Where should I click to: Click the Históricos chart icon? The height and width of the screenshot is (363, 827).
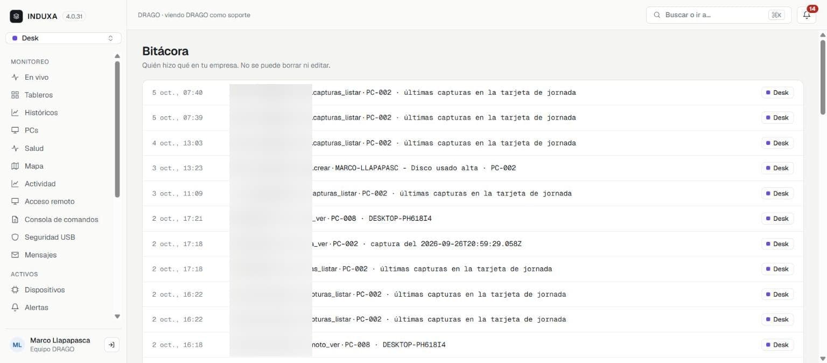(x=15, y=113)
